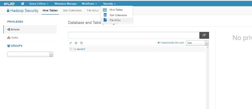
Task: Choose Hive Tables in Security dropdown
Action: pyautogui.click(x=117, y=10)
